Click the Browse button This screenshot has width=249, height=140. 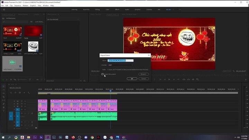coord(143,74)
